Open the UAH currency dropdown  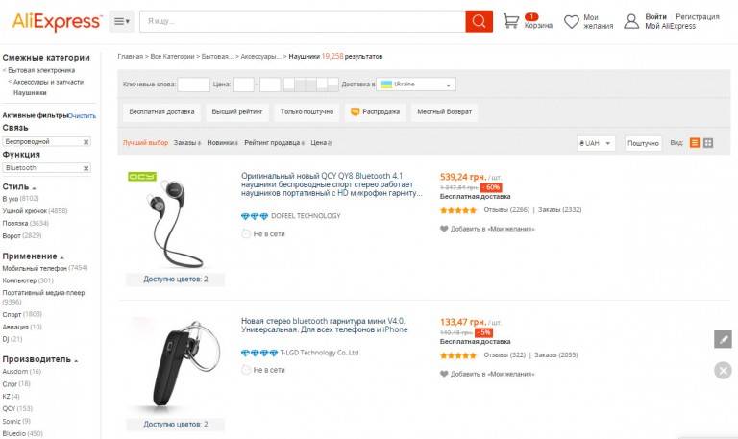coord(596,143)
